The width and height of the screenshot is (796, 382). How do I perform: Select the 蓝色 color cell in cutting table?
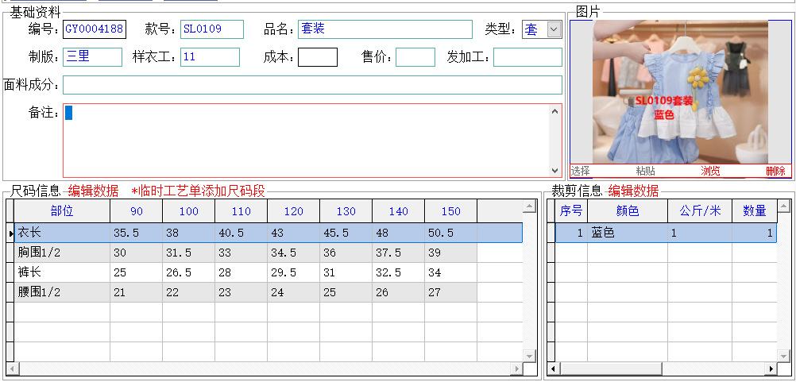click(627, 233)
